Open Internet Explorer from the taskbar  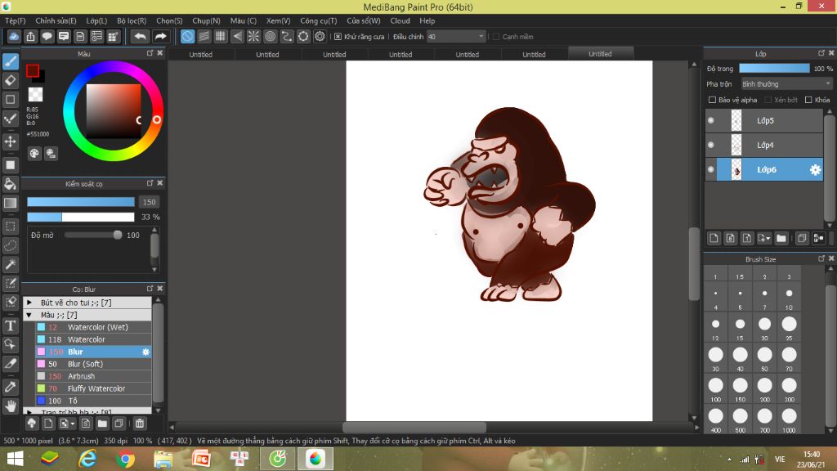click(x=87, y=459)
